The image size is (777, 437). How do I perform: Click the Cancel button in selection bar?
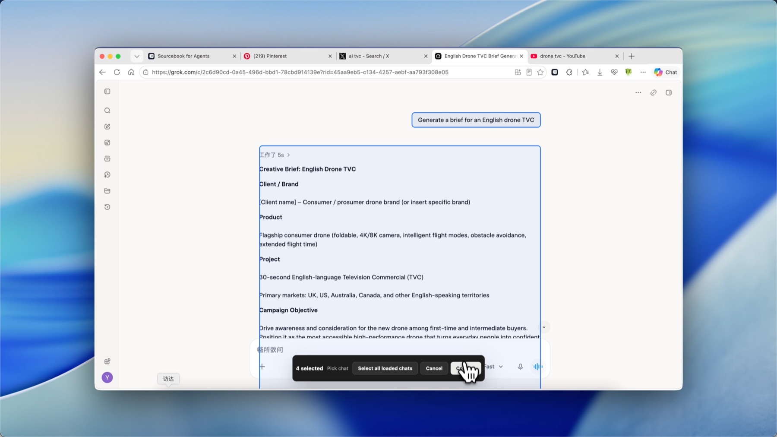coord(434,368)
